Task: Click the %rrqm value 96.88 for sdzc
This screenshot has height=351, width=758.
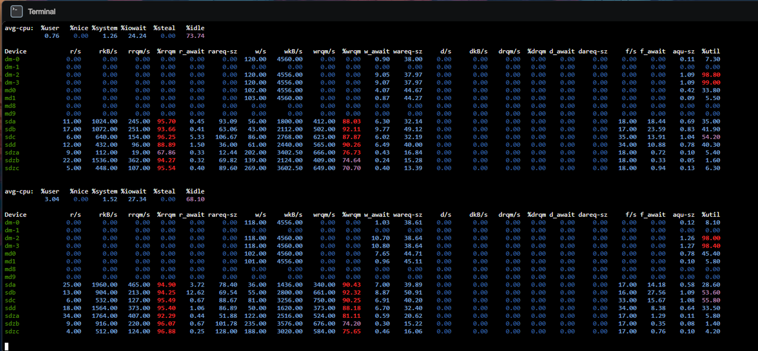Action: pyautogui.click(x=166, y=331)
